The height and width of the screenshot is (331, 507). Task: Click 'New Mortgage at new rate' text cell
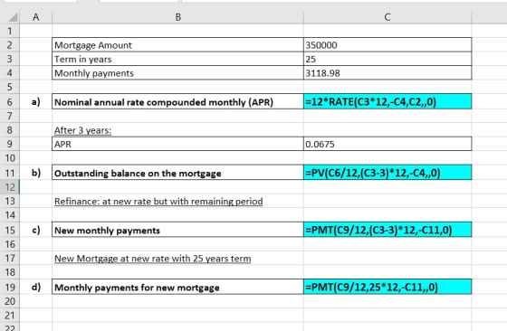177,258
